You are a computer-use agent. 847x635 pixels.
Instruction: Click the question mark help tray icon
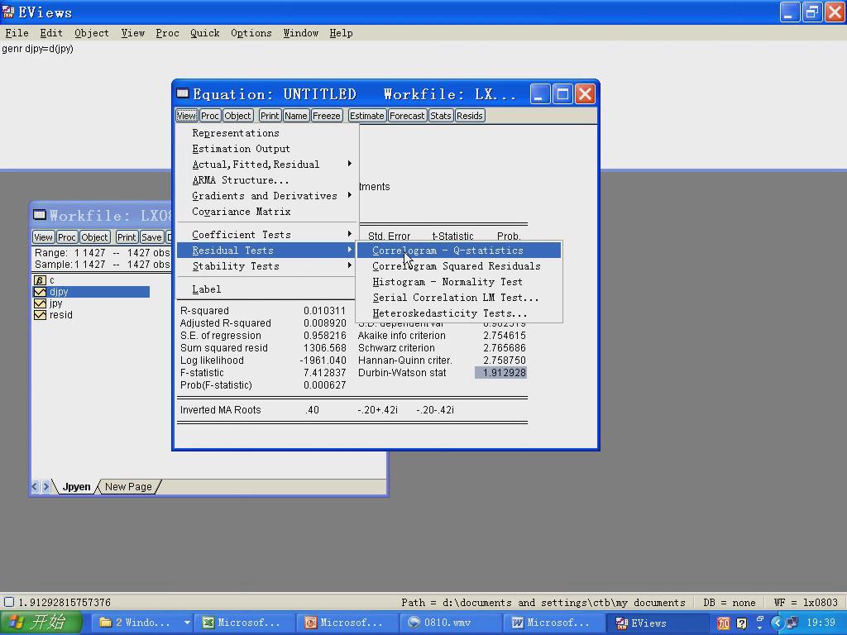pos(741,623)
